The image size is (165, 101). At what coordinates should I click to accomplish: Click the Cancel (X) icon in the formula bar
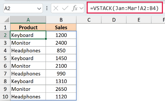pos(56,8)
